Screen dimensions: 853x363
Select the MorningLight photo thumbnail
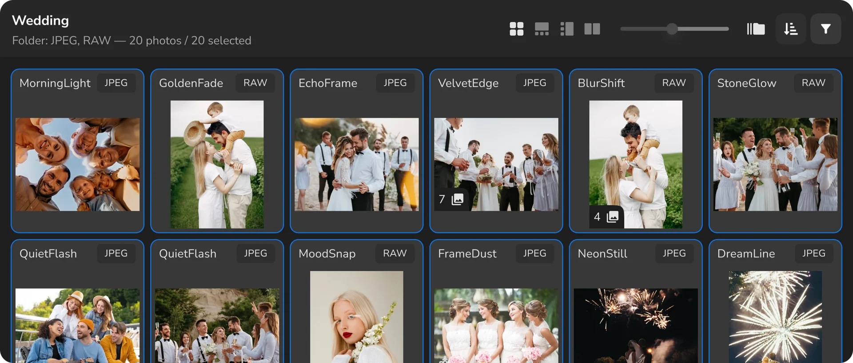point(77,164)
